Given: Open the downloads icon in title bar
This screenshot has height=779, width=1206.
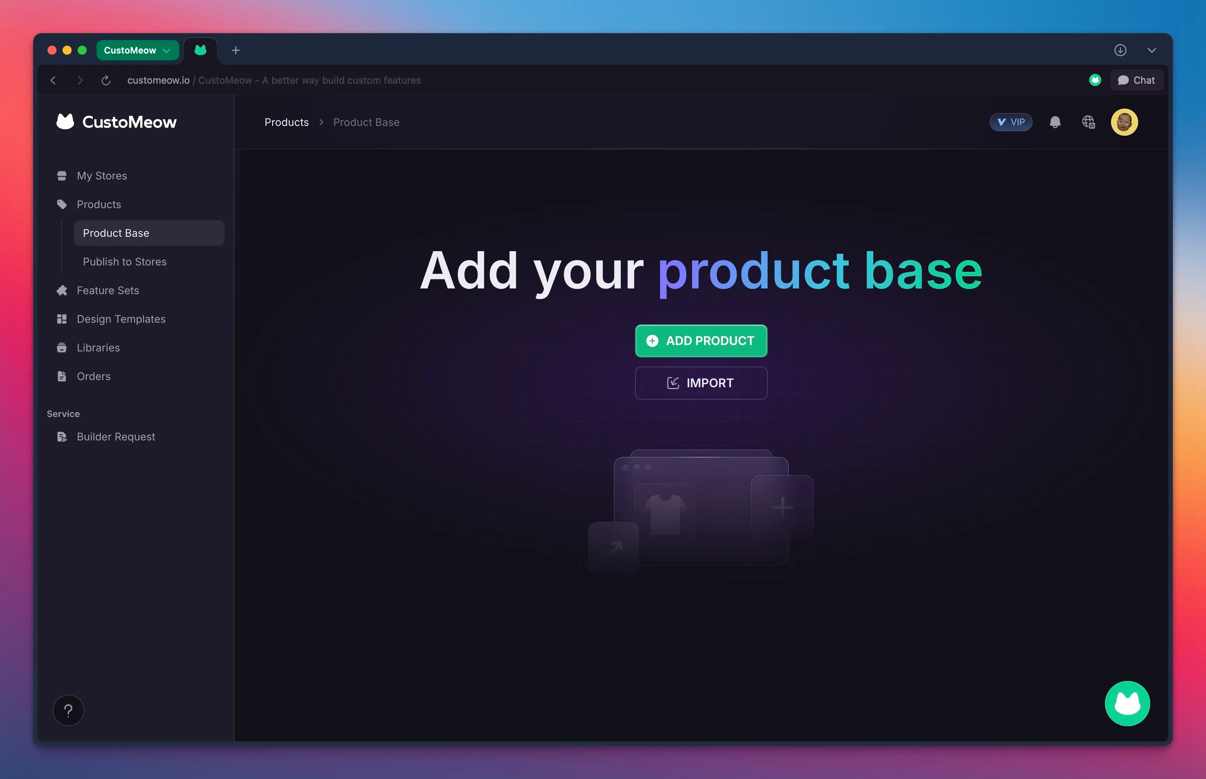Looking at the screenshot, I should (1120, 50).
